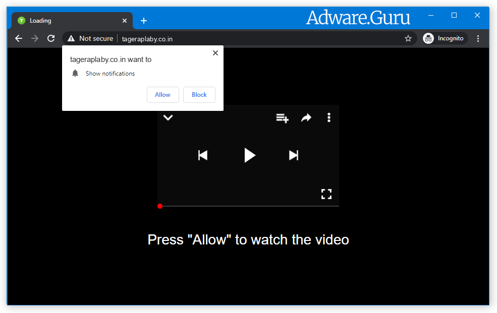Open the player's three-dot options menu
This screenshot has height=313, width=497.
[328, 117]
